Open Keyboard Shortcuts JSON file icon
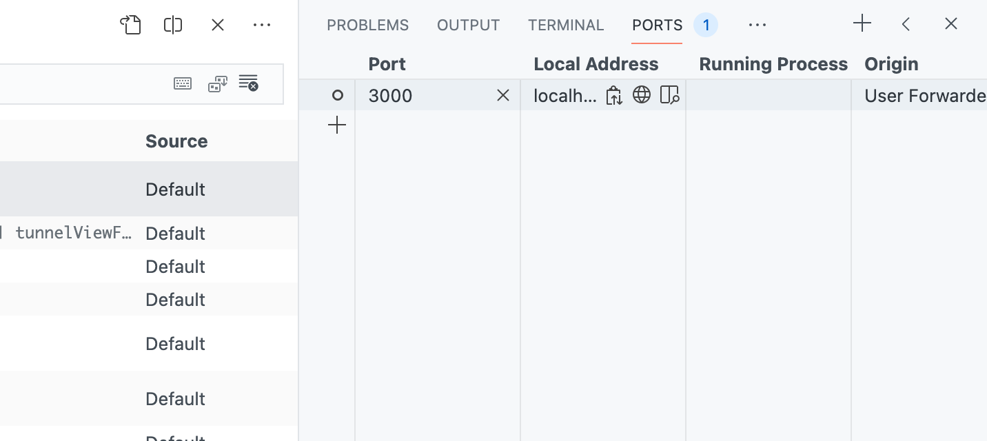The height and width of the screenshot is (441, 987). coord(131,25)
